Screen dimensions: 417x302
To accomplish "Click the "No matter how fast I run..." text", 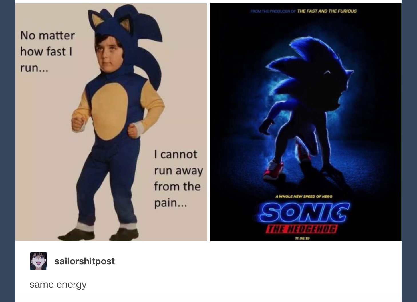I will (47, 51).
